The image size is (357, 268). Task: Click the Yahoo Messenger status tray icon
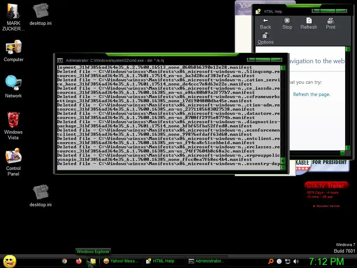point(279,261)
